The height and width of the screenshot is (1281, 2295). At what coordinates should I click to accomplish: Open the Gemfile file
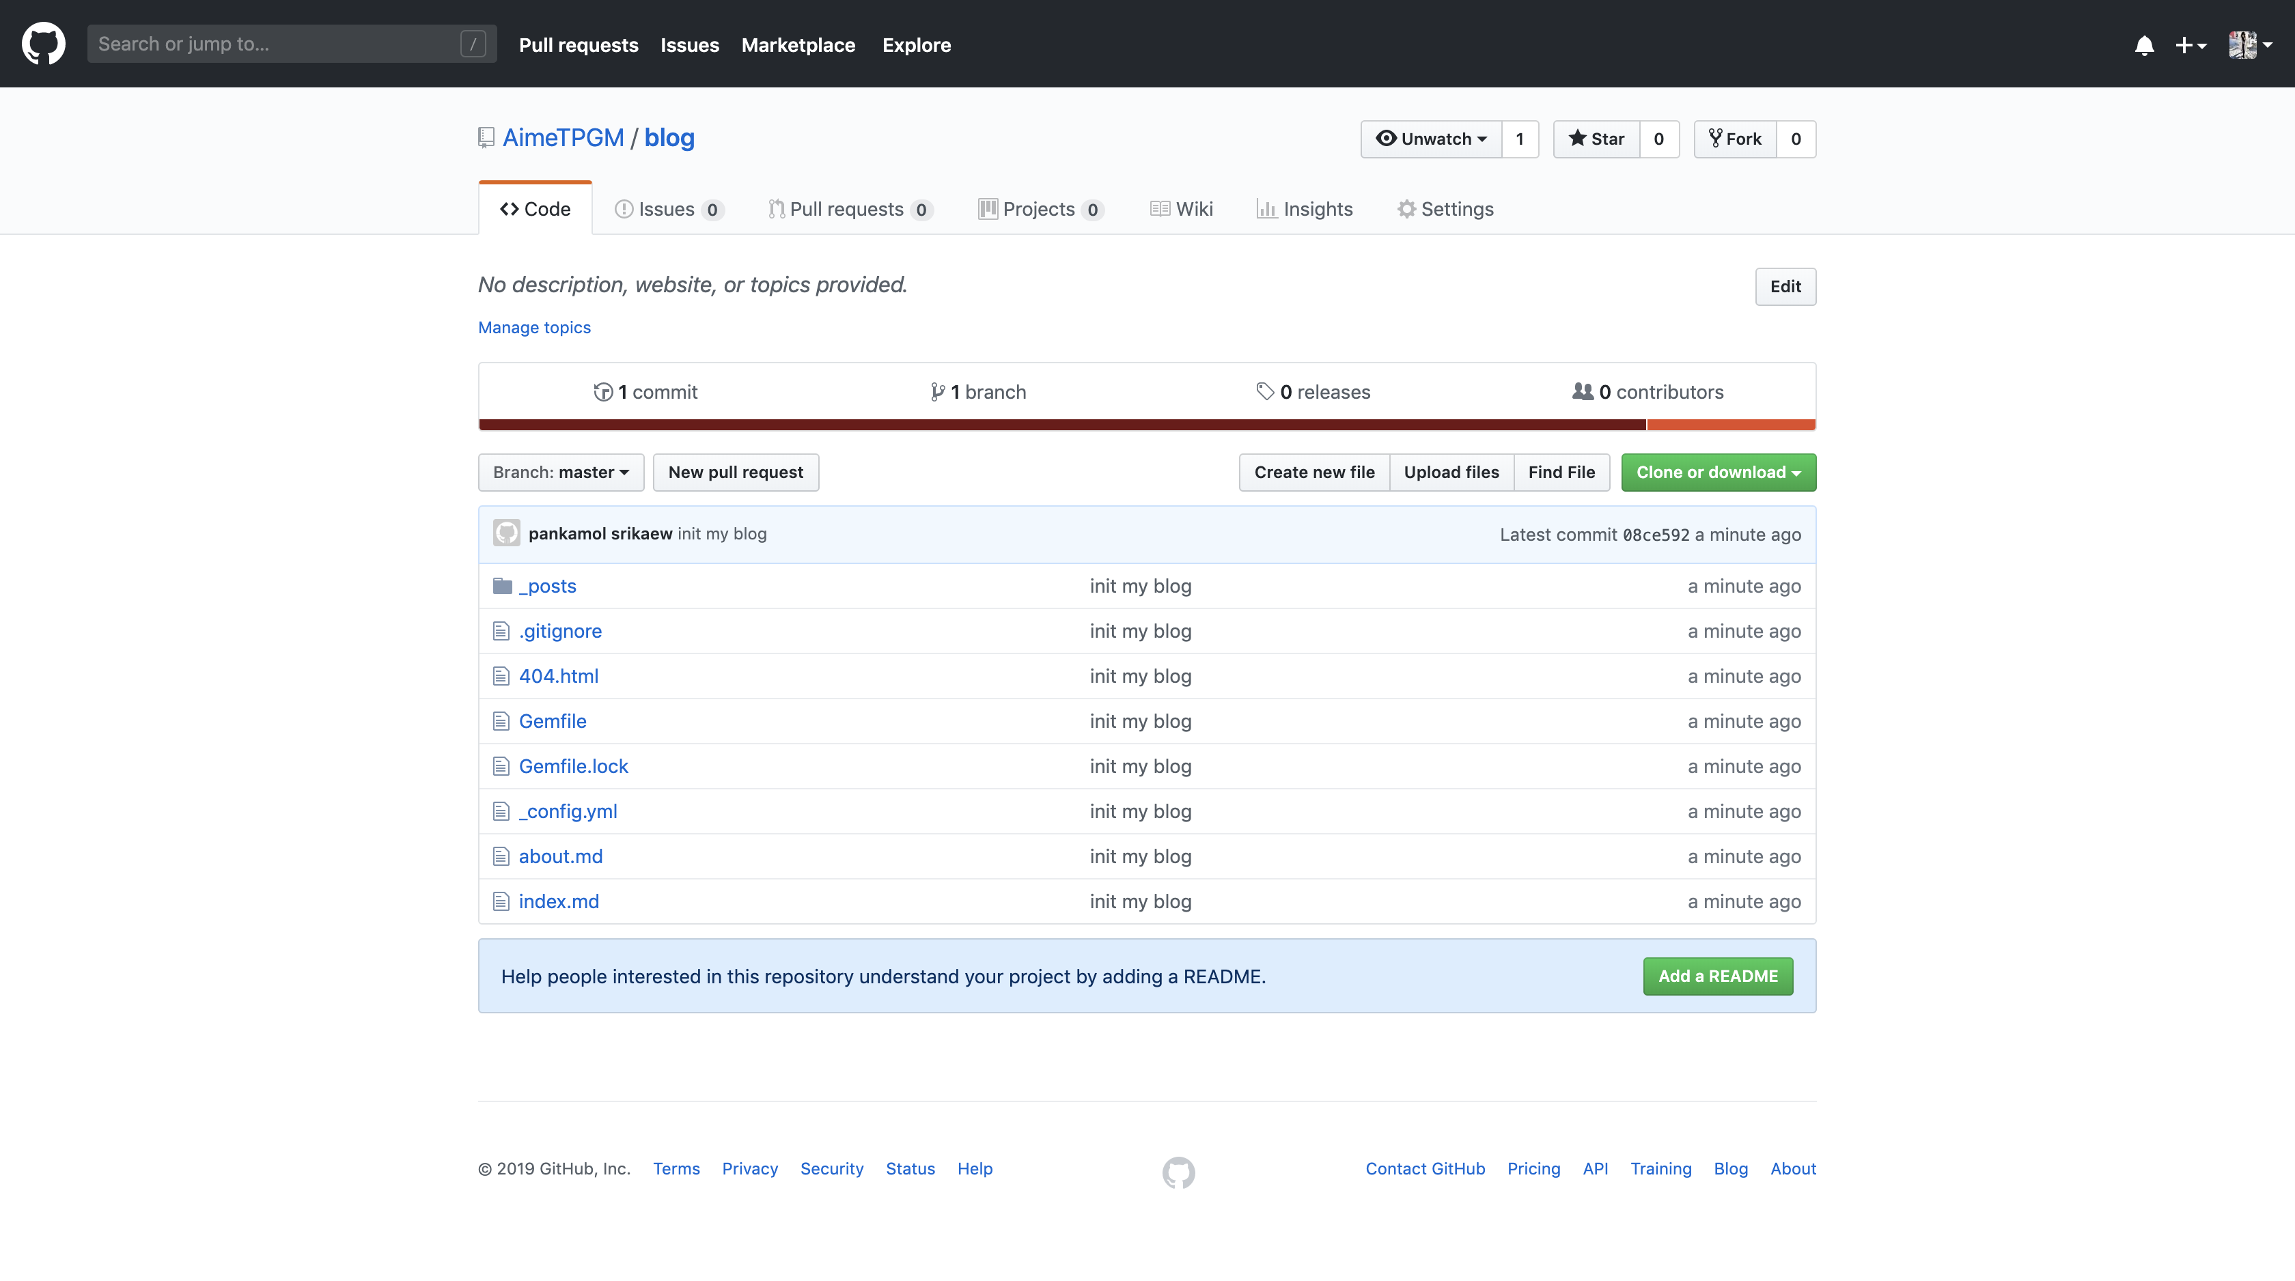(553, 722)
